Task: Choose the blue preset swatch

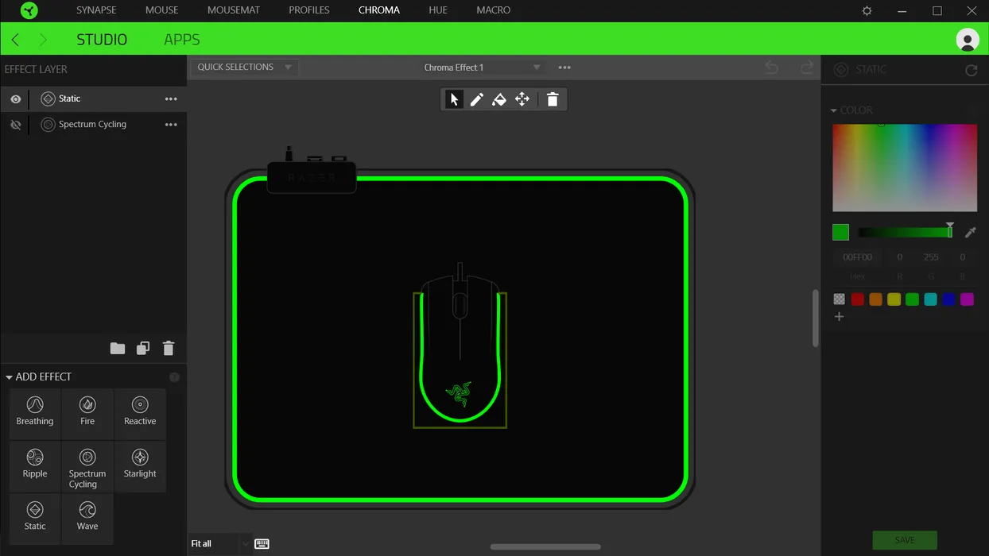Action: 949,299
